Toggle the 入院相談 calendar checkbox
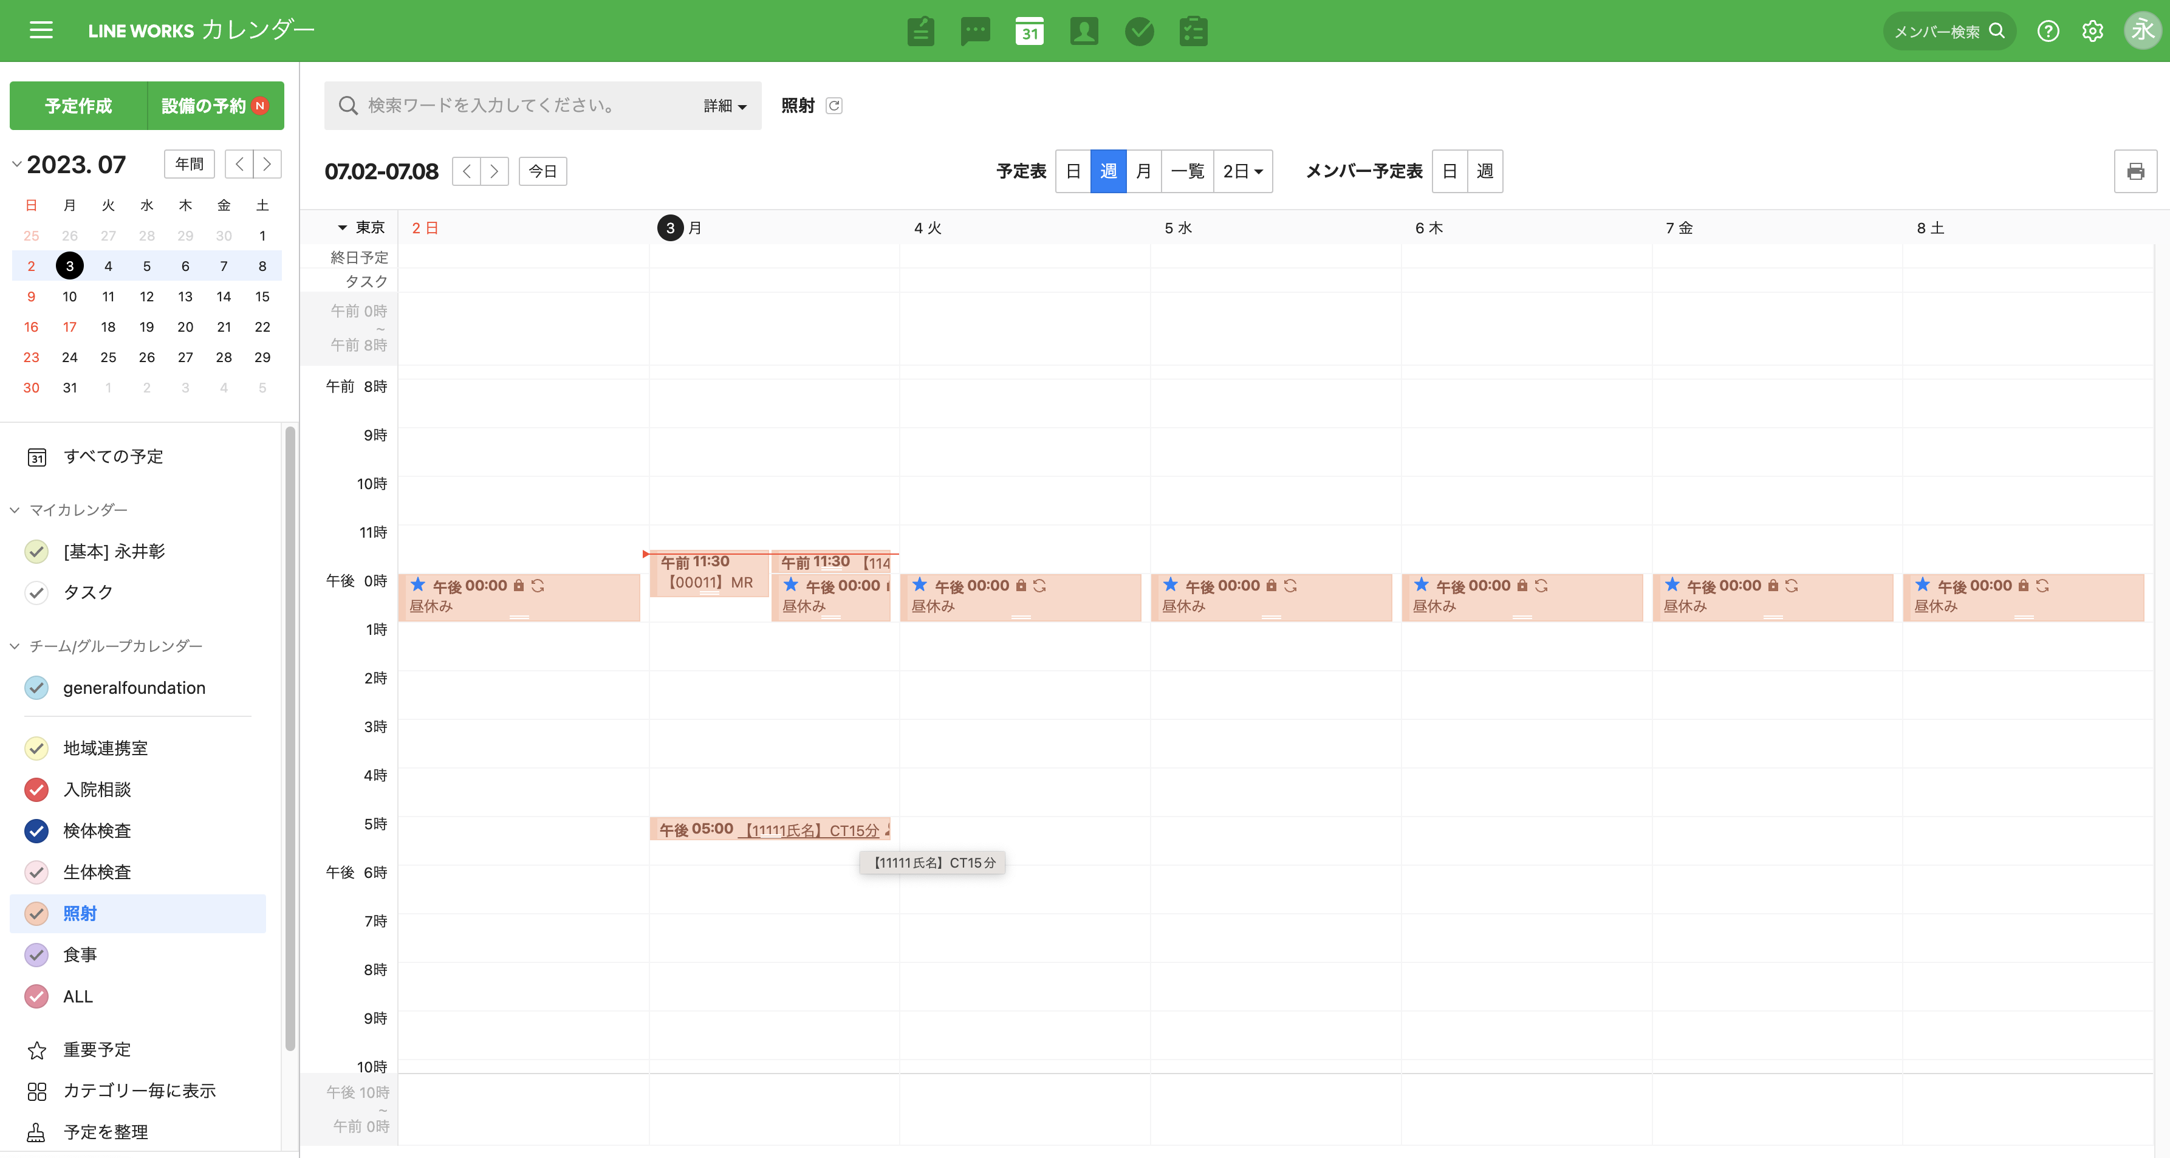 pos(36,790)
